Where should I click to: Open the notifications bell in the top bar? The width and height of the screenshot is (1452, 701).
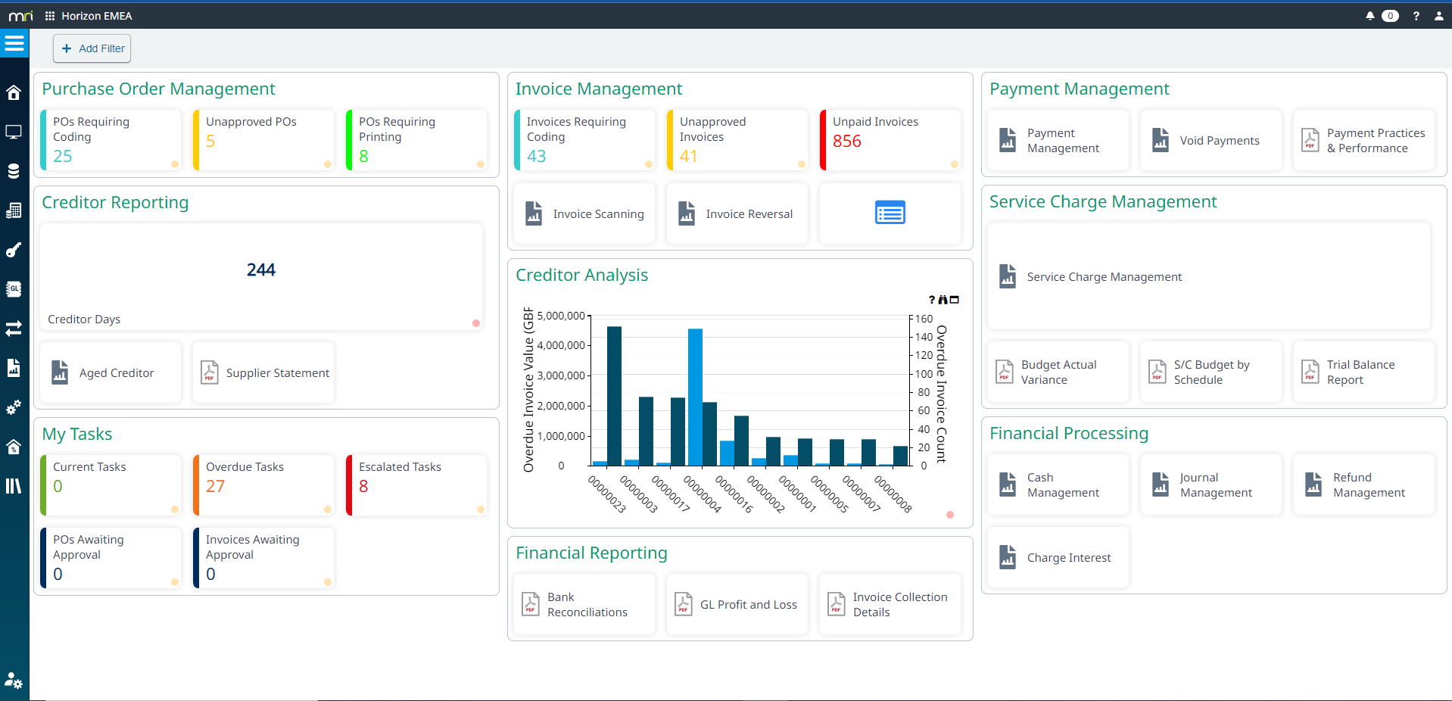point(1370,15)
